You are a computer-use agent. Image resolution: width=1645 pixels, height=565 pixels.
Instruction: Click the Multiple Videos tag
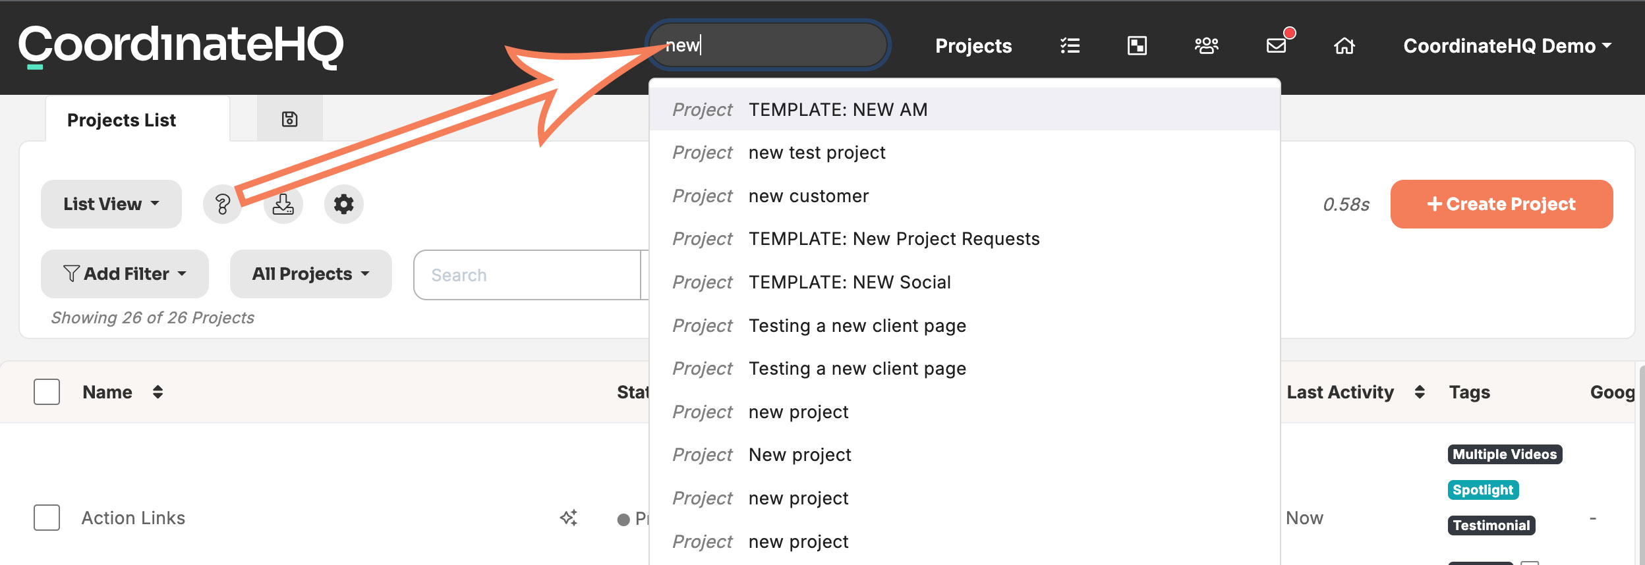coord(1505,454)
